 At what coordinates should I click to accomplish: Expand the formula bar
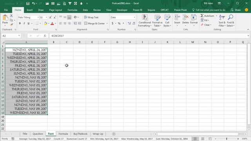pos(248,36)
